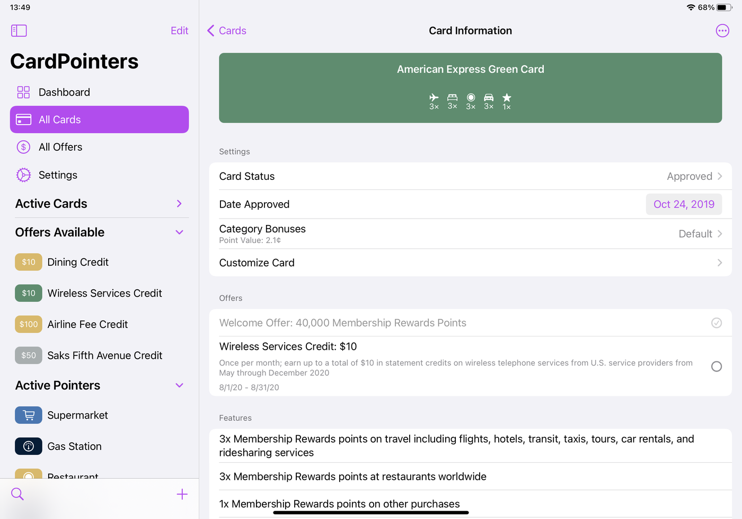Click the $10 Dining Credit badge
This screenshot has width=742, height=519.
pos(29,262)
